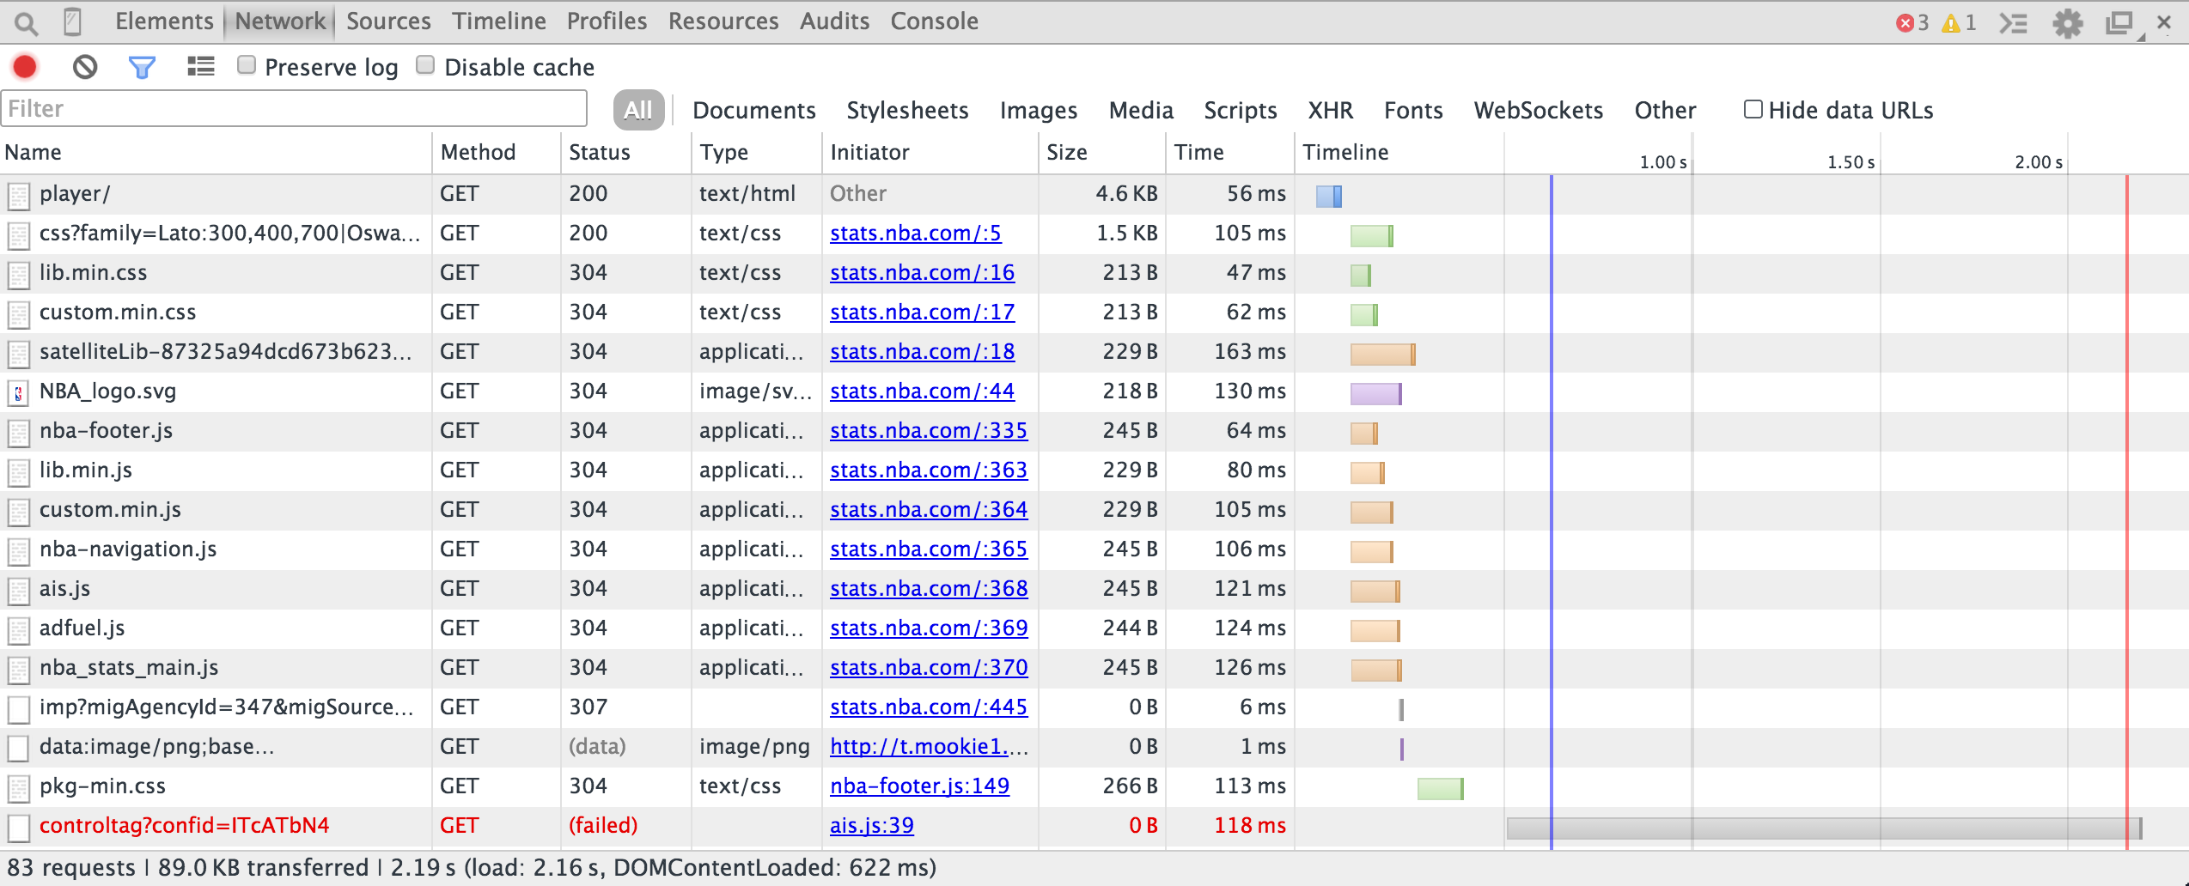Open the Resources tab
This screenshot has height=886, width=2189.
point(723,21)
